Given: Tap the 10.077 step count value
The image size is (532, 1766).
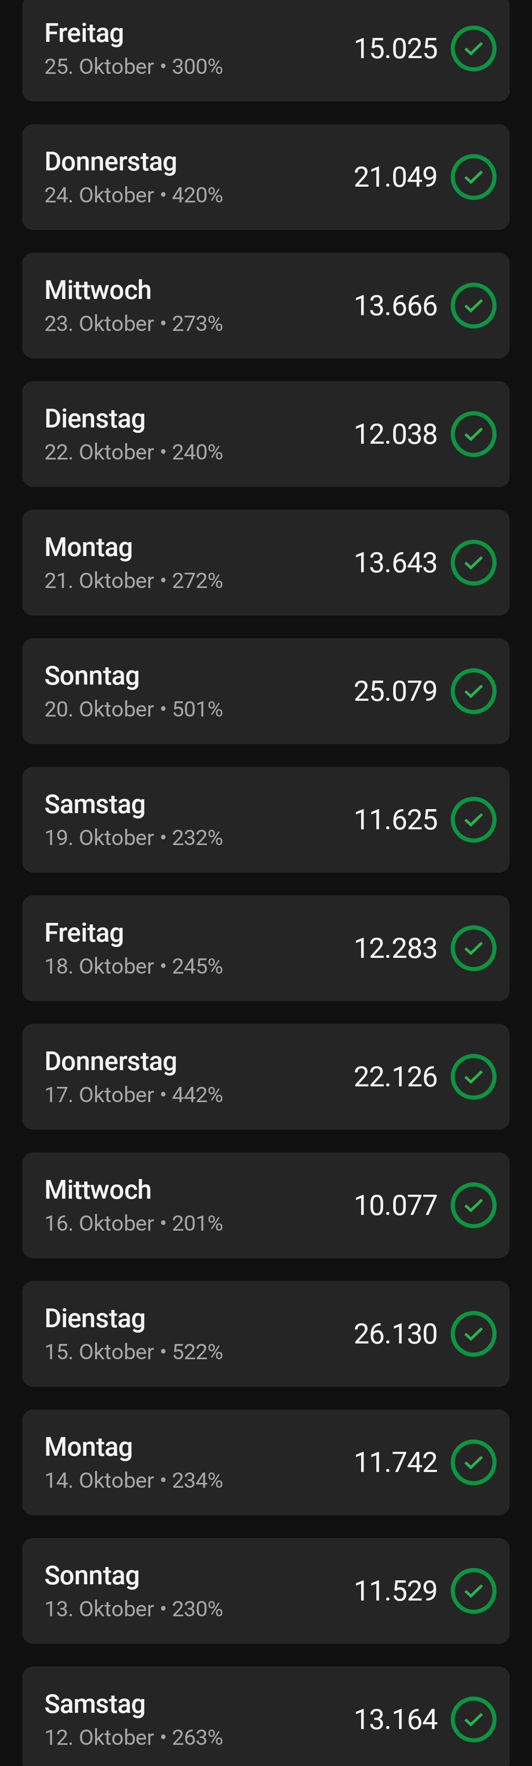Looking at the screenshot, I should tap(395, 1205).
